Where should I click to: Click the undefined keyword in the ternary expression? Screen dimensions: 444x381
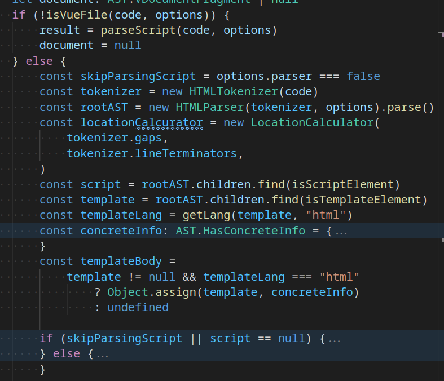[138, 307]
